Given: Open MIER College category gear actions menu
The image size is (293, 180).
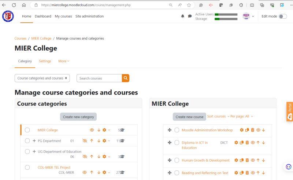Looking at the screenshot, I should pos(106,130).
